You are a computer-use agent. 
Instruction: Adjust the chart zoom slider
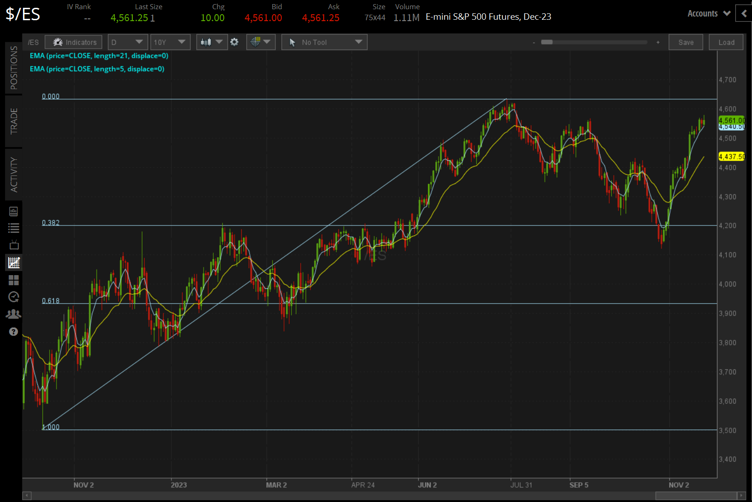click(547, 42)
